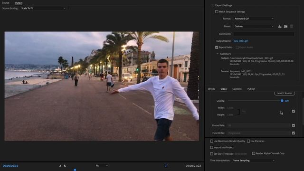Click the Save Preset icon

coord(280,26)
